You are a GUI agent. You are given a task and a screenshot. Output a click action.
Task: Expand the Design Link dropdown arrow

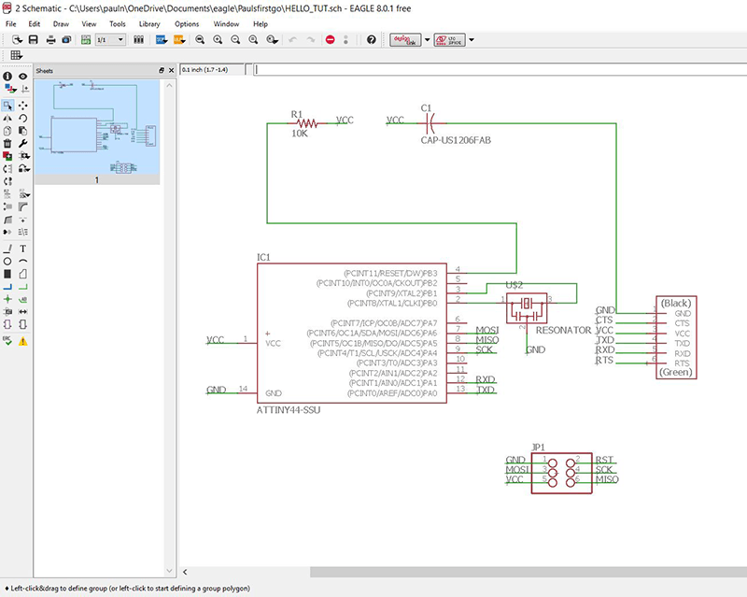click(x=427, y=39)
